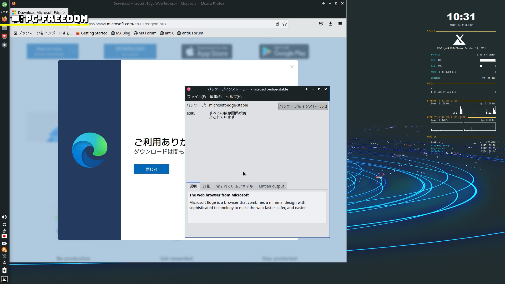The height and width of the screenshot is (284, 505).
Task: Click the blue 閉じる button
Action: pyautogui.click(x=151, y=169)
